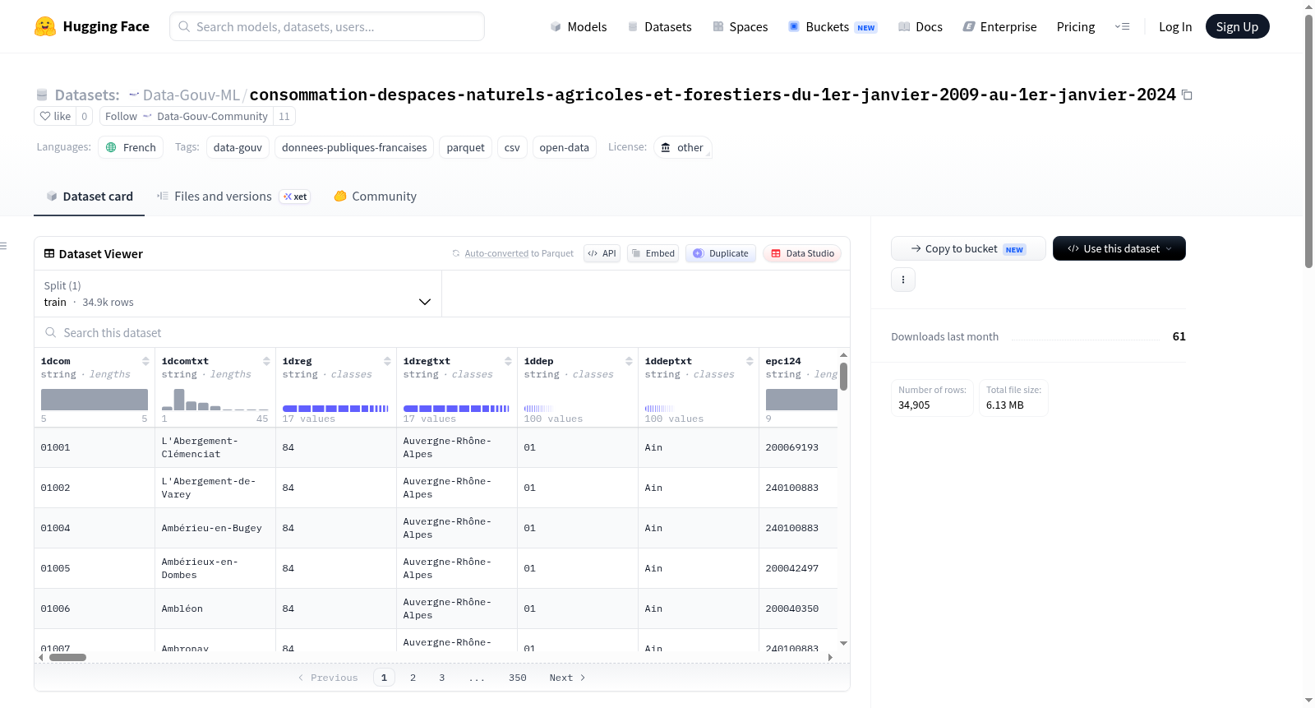
Task: Sort the idcom column
Action: [145, 361]
